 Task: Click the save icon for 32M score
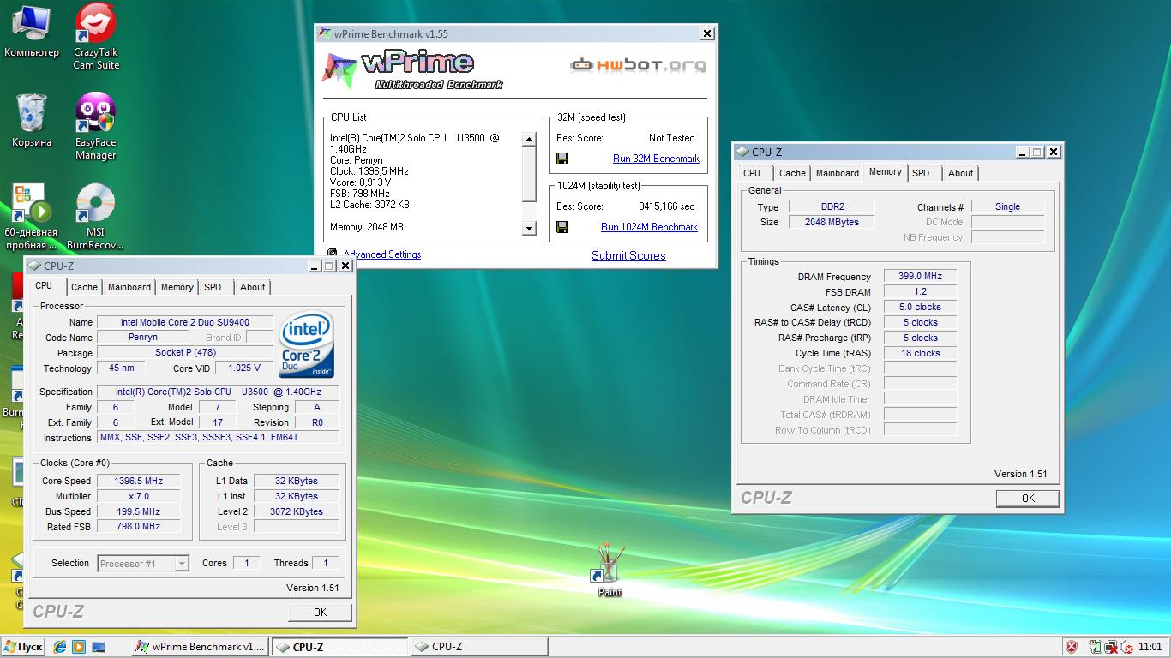pos(562,159)
